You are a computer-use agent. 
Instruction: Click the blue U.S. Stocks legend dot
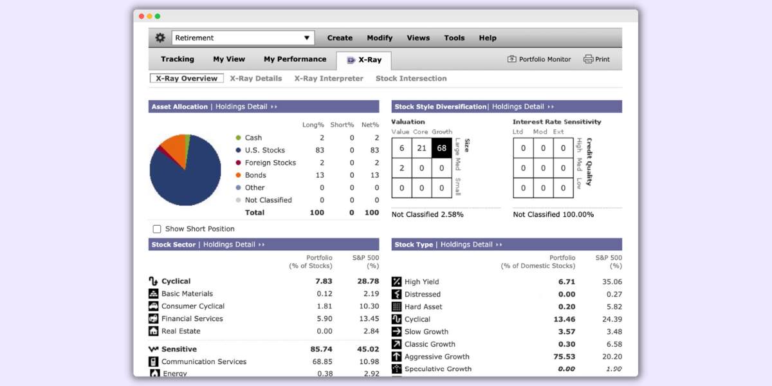238,150
